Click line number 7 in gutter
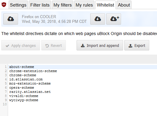Viewport: 157px width, 116px height. [x=6, y=92]
